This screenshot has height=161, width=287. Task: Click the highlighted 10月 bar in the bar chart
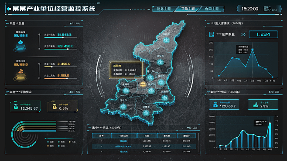pos(270,135)
